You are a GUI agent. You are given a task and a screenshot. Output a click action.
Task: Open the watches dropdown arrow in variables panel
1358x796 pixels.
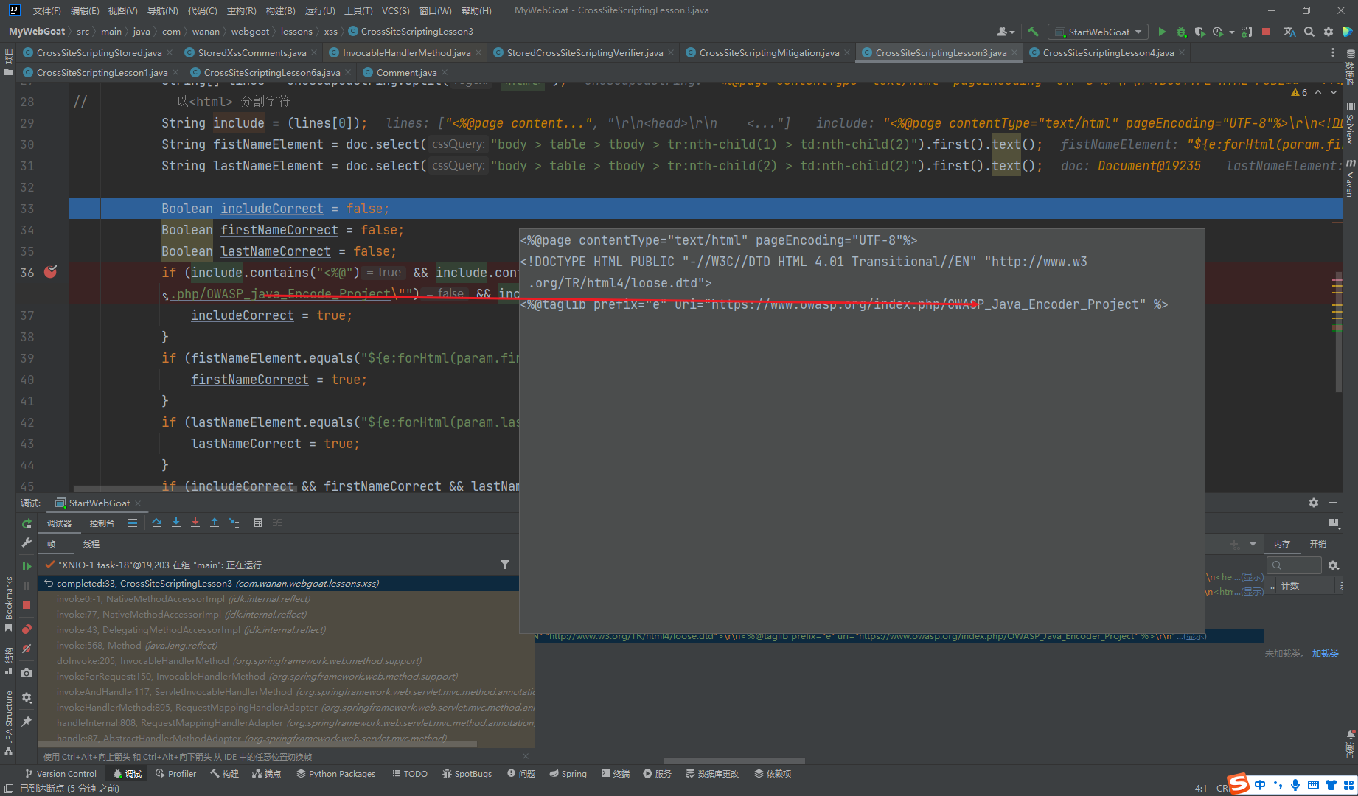[1253, 544]
